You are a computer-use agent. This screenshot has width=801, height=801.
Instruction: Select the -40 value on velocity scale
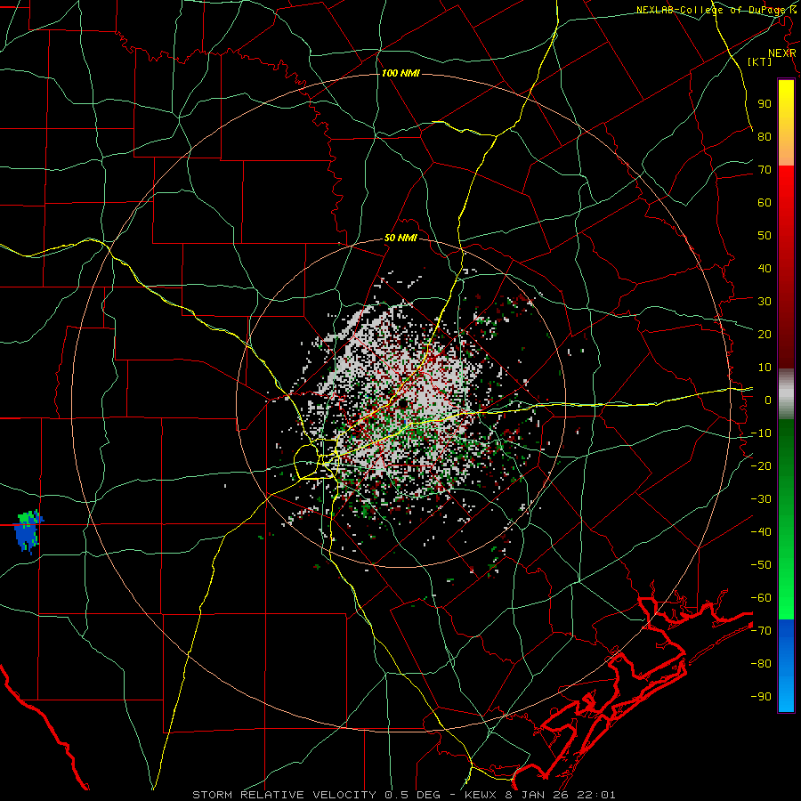click(x=761, y=532)
